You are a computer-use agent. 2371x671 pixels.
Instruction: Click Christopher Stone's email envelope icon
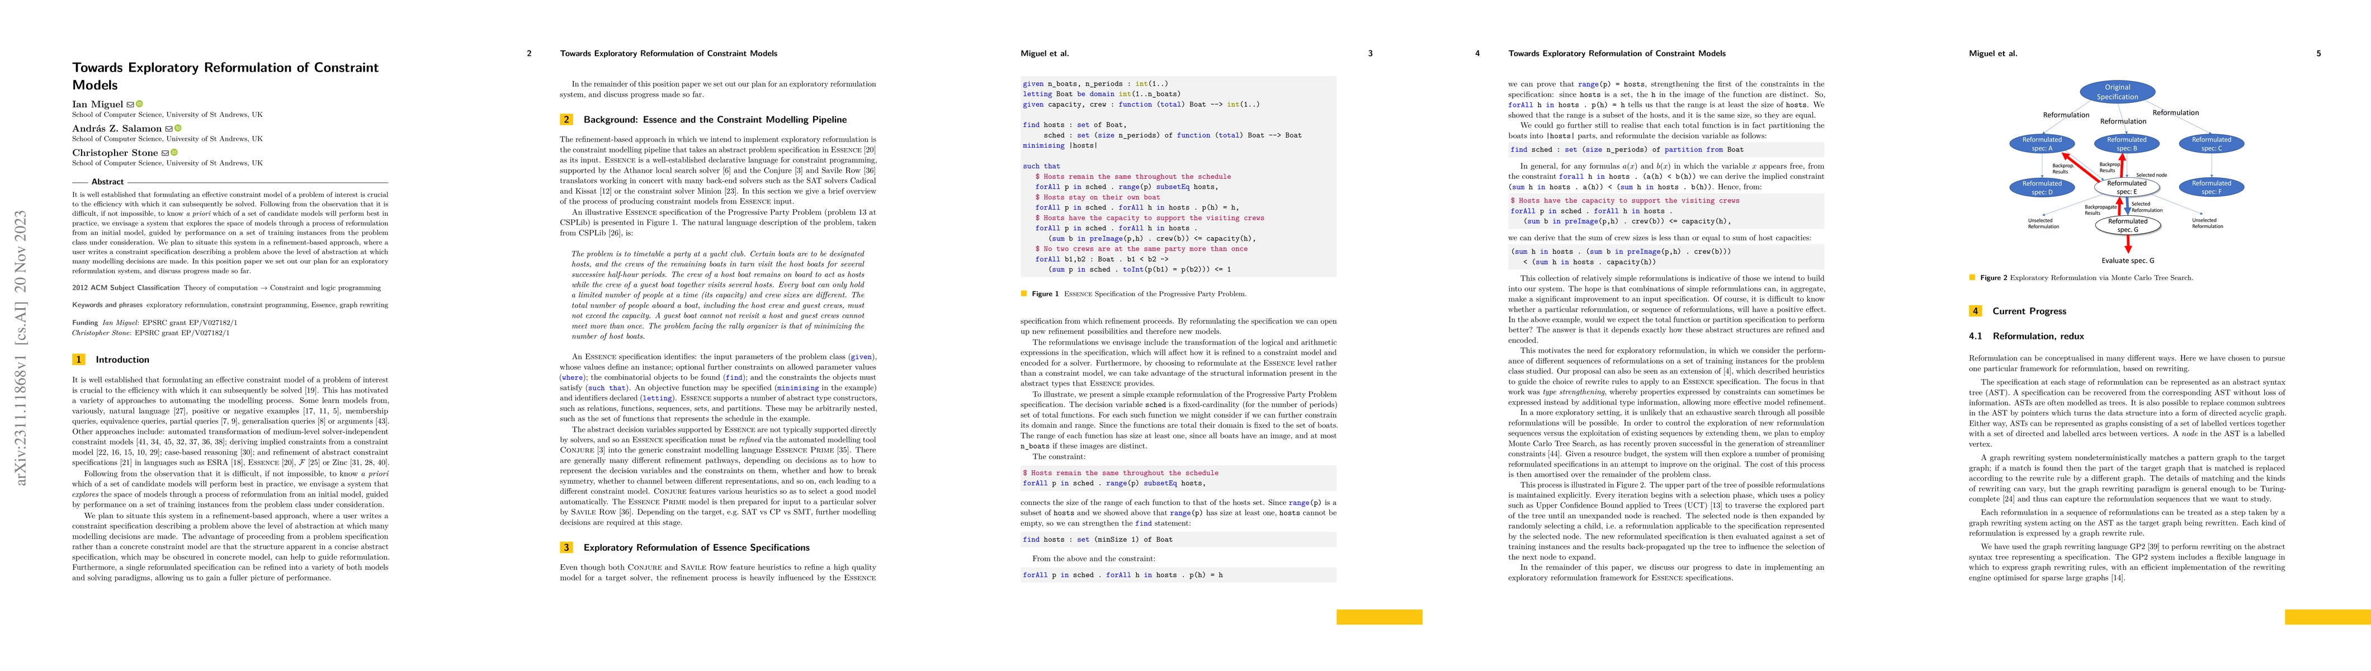(x=165, y=153)
